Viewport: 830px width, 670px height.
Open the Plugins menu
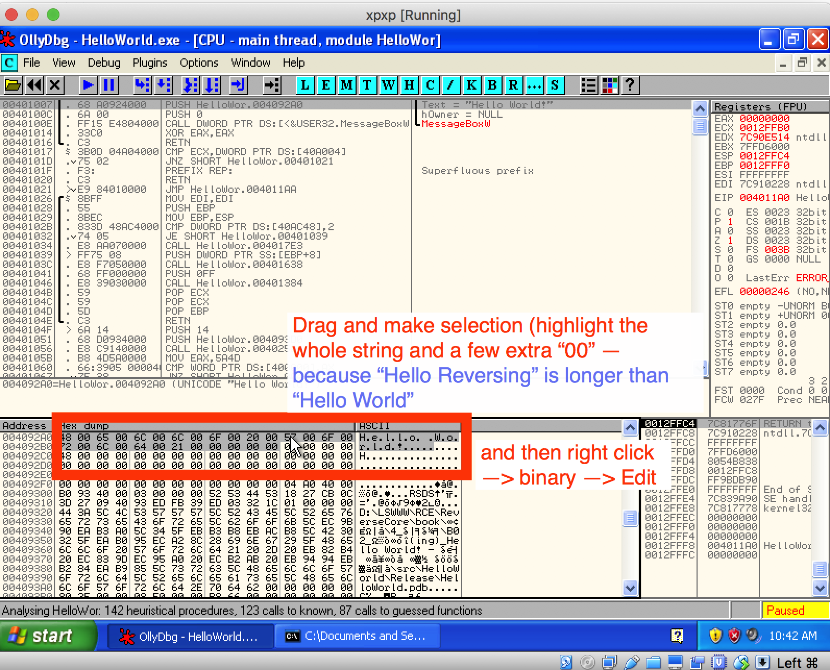point(150,63)
